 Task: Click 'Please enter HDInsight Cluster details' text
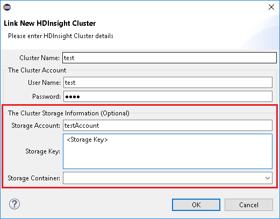[61, 36]
